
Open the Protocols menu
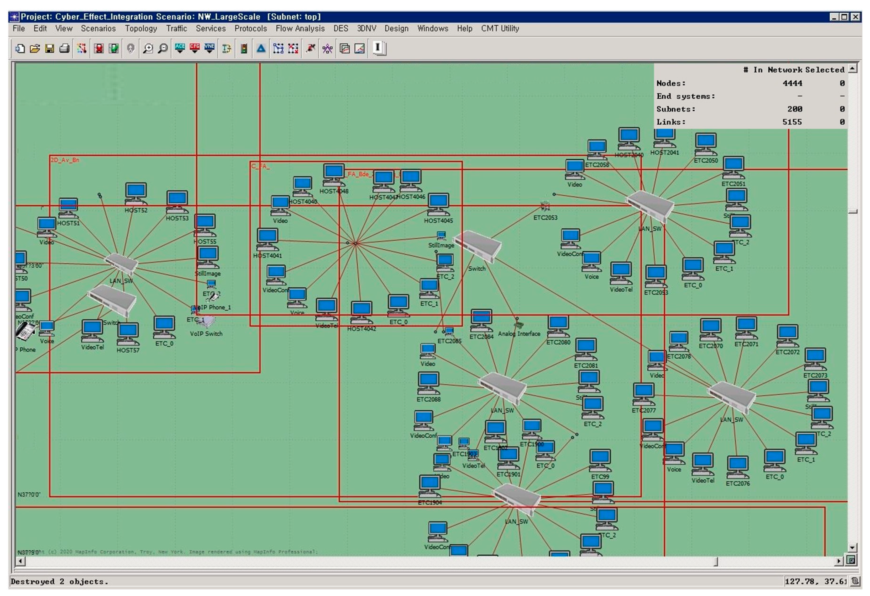pos(251,28)
